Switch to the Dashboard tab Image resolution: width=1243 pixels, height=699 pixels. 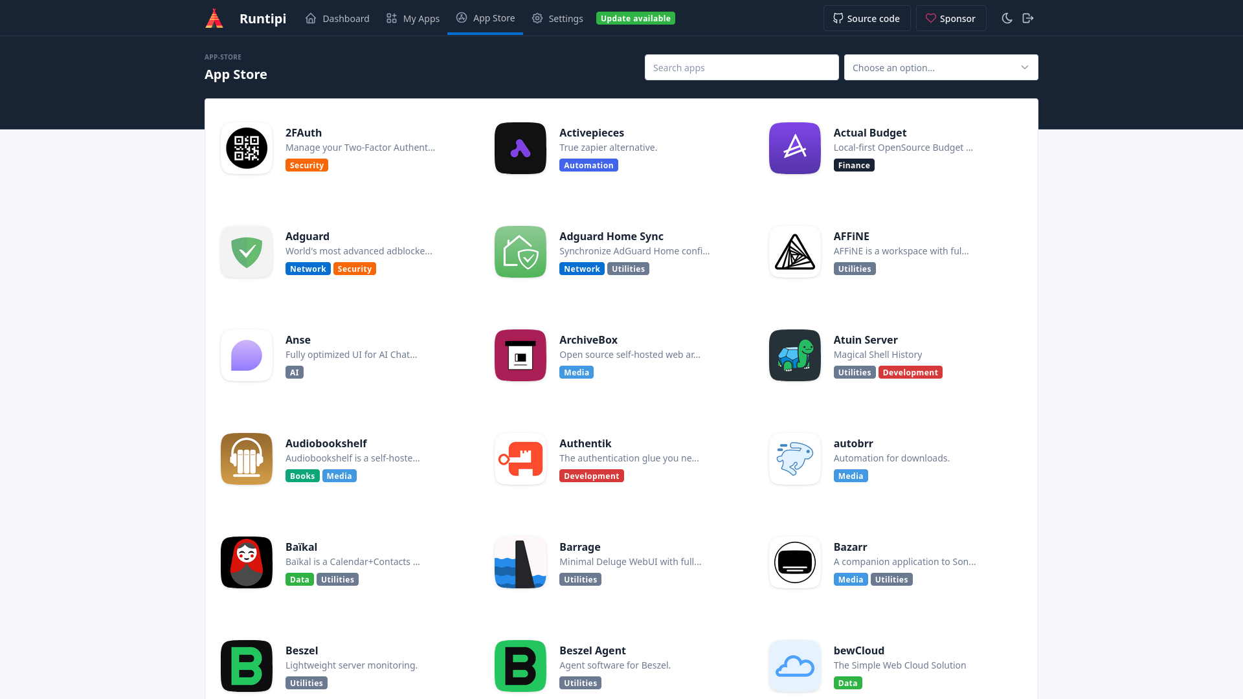tap(337, 18)
